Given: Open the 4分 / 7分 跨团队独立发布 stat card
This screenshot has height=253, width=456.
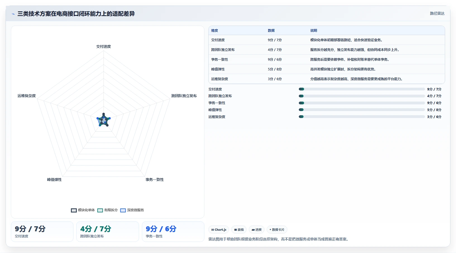Looking at the screenshot, I should coord(108,232).
